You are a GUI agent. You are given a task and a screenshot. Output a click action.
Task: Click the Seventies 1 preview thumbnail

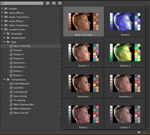83,83
